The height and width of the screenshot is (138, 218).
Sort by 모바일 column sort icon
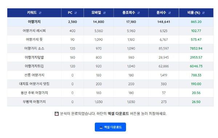(104, 13)
